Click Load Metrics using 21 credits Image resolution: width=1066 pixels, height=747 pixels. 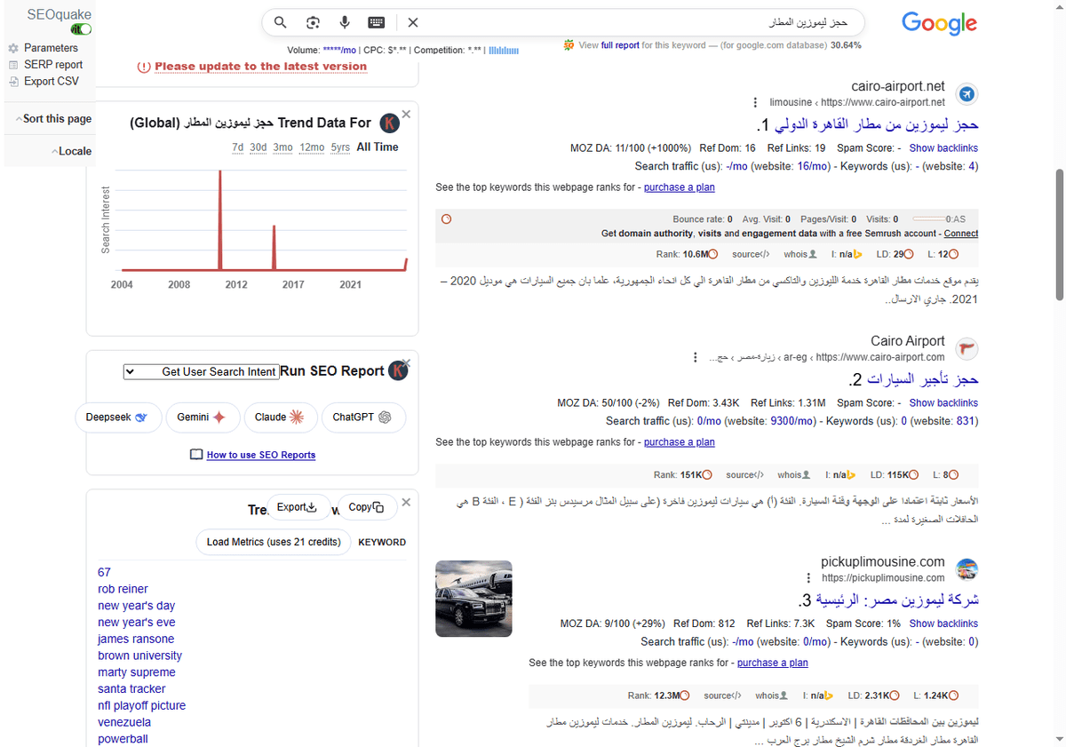pyautogui.click(x=273, y=541)
